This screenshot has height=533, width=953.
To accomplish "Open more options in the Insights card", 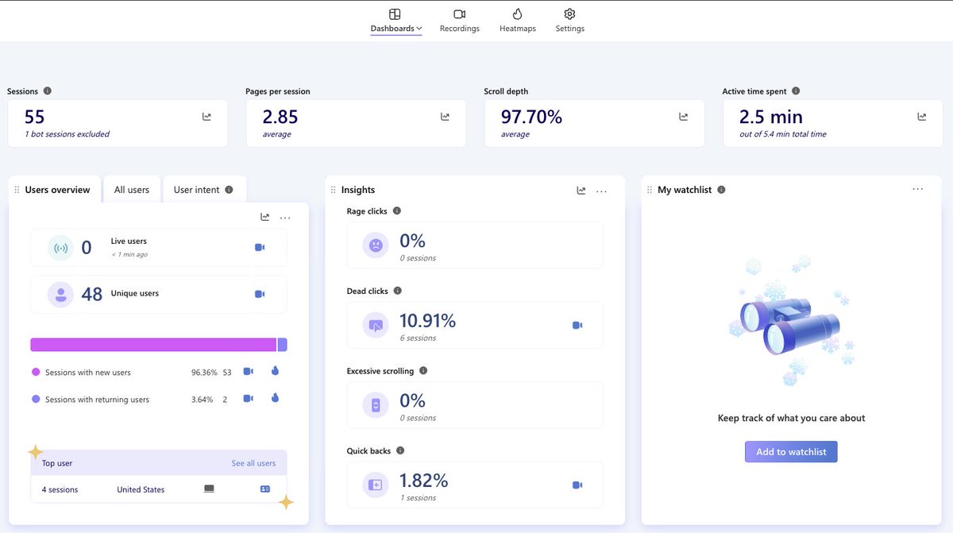I will [x=601, y=191].
